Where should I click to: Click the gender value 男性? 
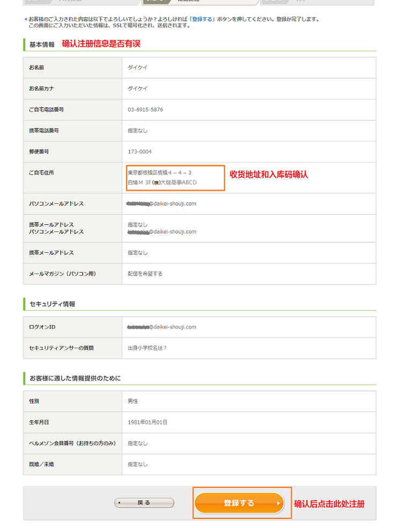coord(133,401)
